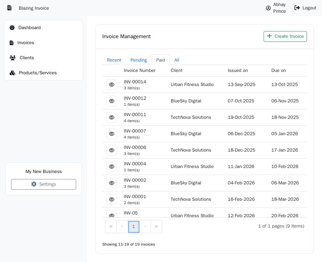Screen dimensions: 322x262
Task: Switch to the All invoices tab
Action: 177,60
